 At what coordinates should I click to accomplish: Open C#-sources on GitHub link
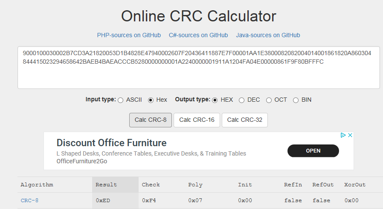(x=198, y=35)
